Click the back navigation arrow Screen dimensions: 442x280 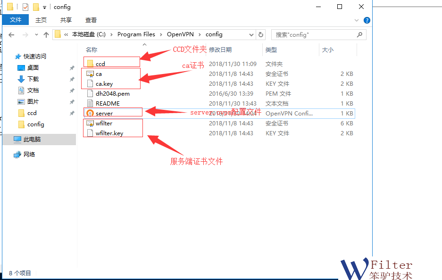11,34
